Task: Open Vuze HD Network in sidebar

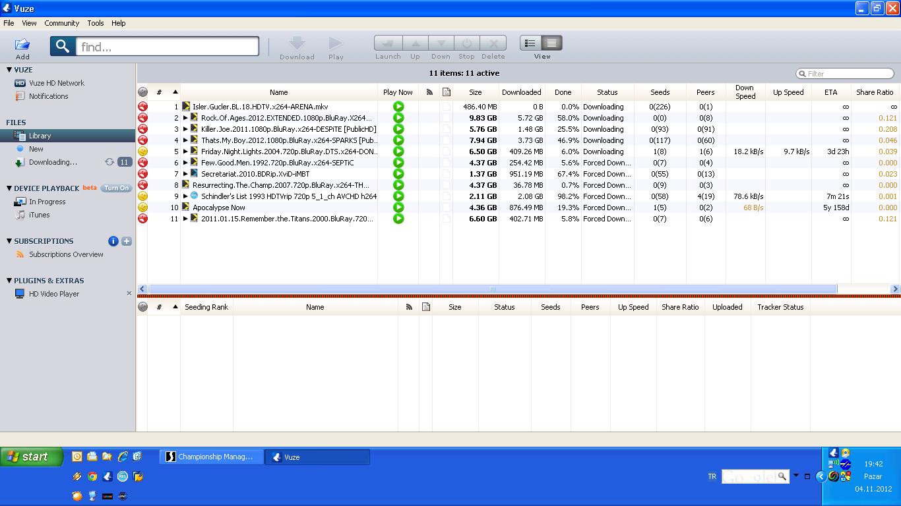Action: (57, 83)
